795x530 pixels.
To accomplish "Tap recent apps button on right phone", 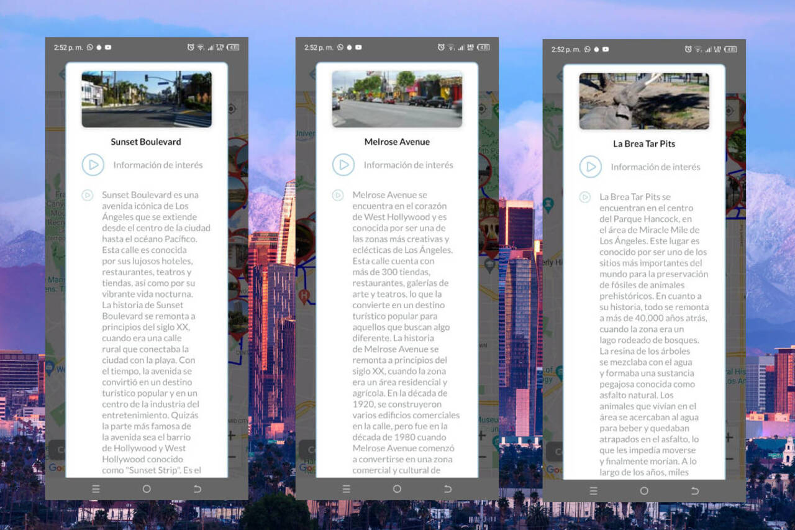I will click(593, 491).
